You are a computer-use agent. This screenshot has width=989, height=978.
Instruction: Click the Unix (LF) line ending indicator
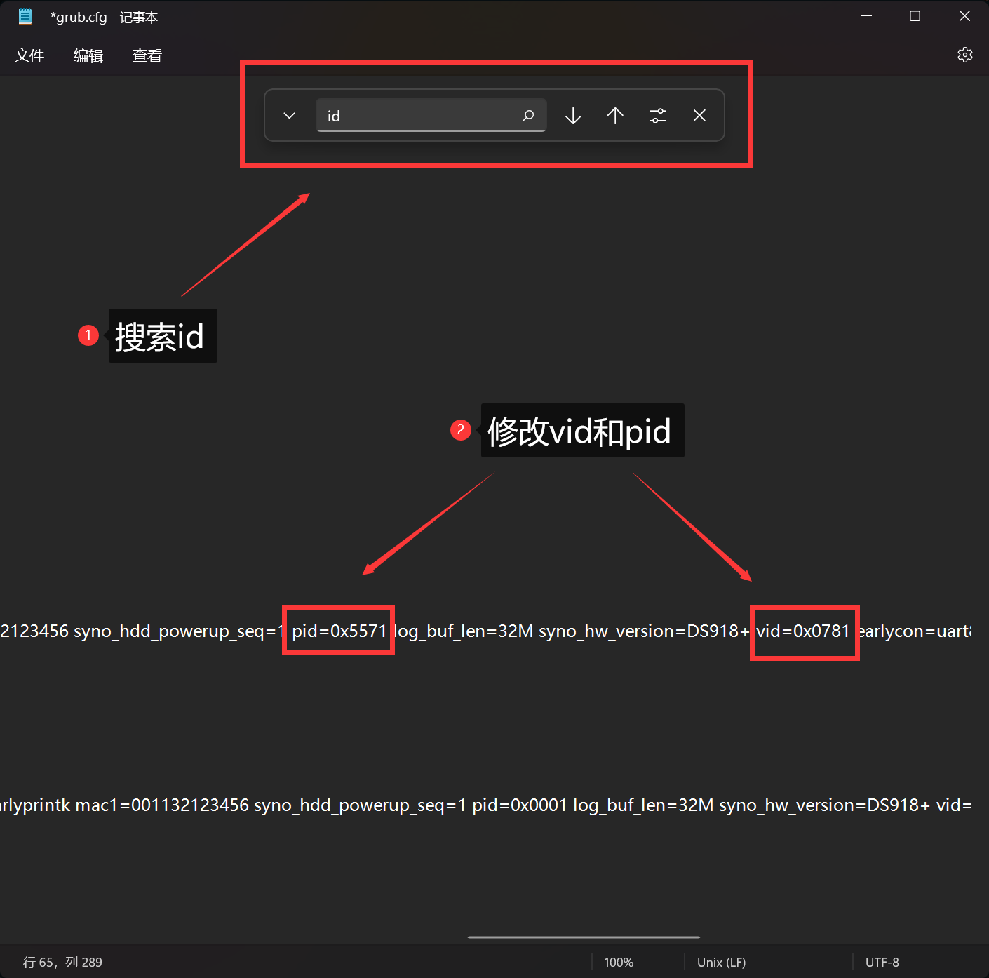pos(721,963)
